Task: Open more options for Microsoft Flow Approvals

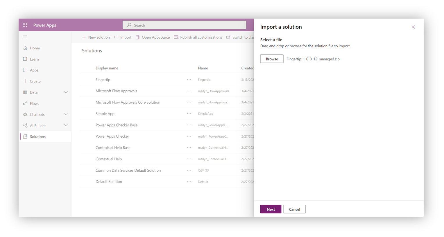Action: coord(189,91)
